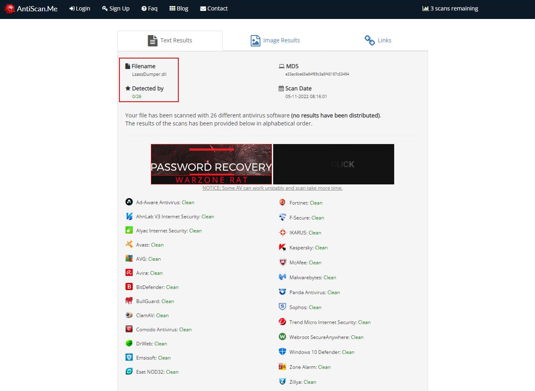The width and height of the screenshot is (535, 391).
Task: Select the Text Results tab
Action: (x=170, y=40)
